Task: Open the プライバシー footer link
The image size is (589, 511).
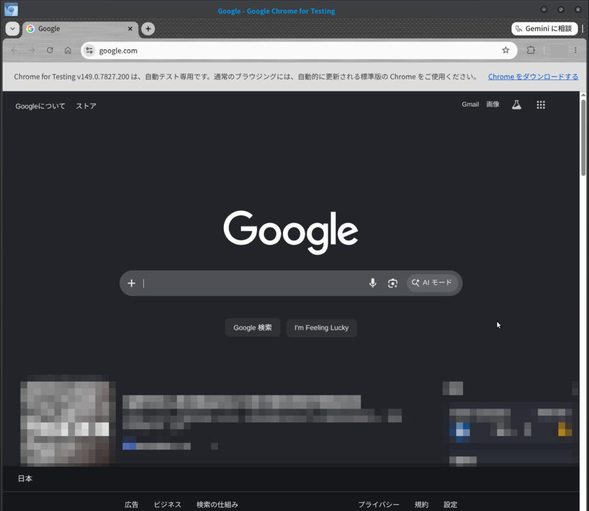Action: pos(378,504)
